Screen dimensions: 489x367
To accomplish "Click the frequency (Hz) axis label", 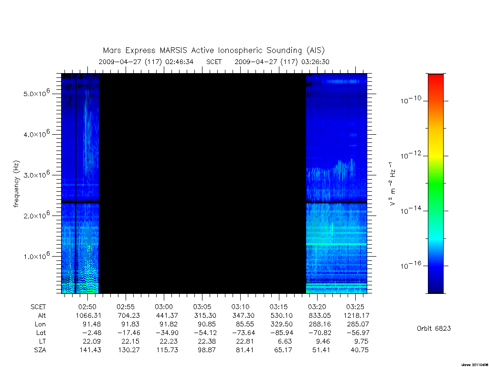I will click(16, 184).
